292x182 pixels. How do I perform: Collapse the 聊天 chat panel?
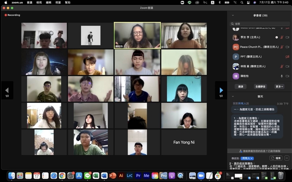(x=233, y=96)
